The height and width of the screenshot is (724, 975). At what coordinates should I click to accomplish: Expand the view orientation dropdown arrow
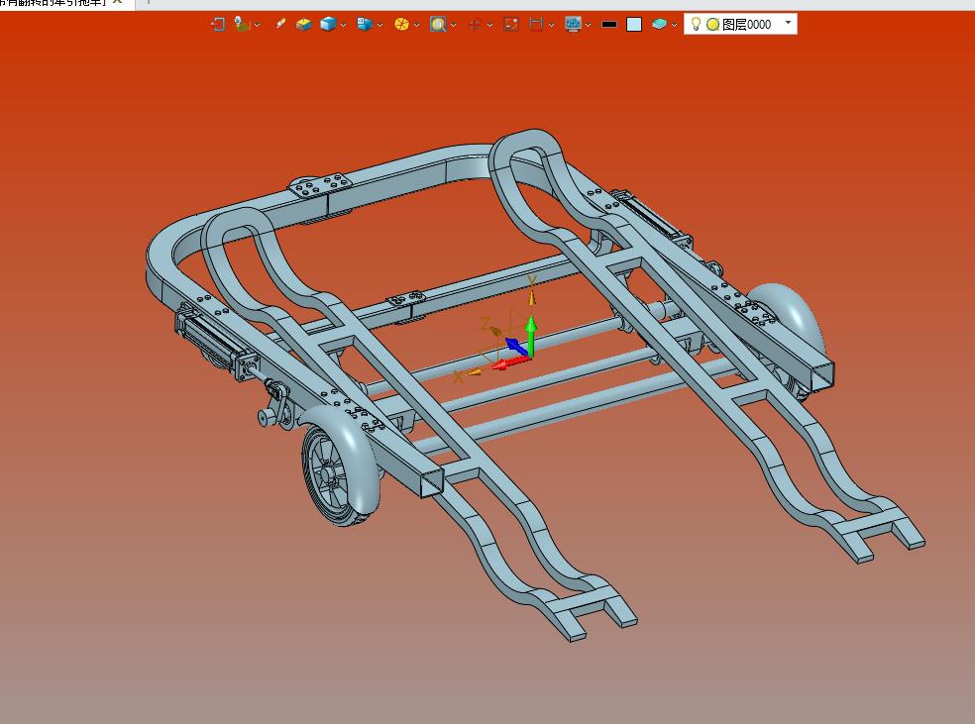[379, 25]
